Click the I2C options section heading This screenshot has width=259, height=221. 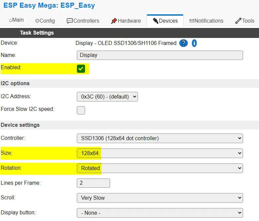[x=15, y=83]
